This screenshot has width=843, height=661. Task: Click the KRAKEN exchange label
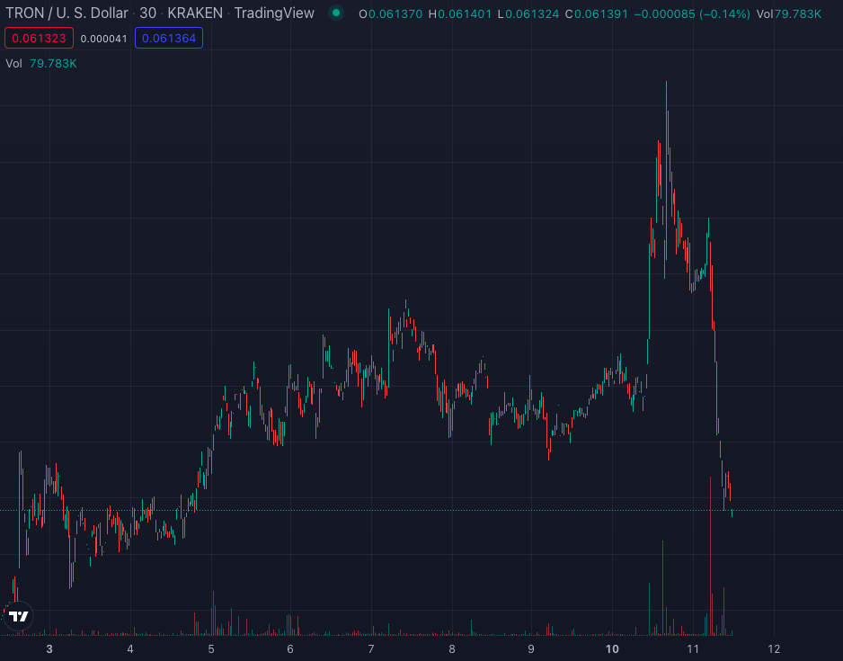coord(195,13)
